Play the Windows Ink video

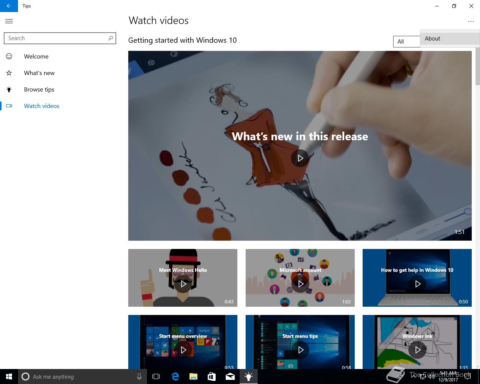pyautogui.click(x=417, y=350)
